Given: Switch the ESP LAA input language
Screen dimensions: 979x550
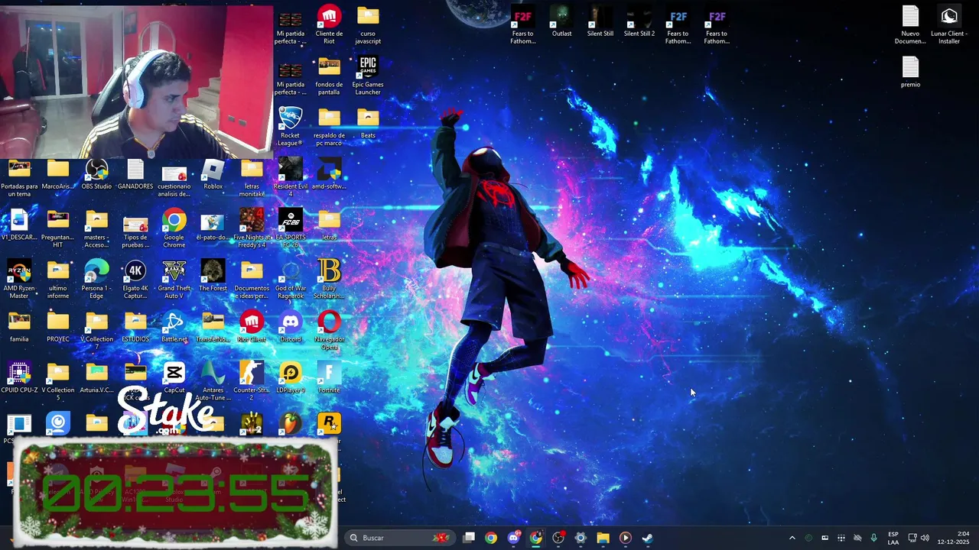Looking at the screenshot, I should (893, 538).
